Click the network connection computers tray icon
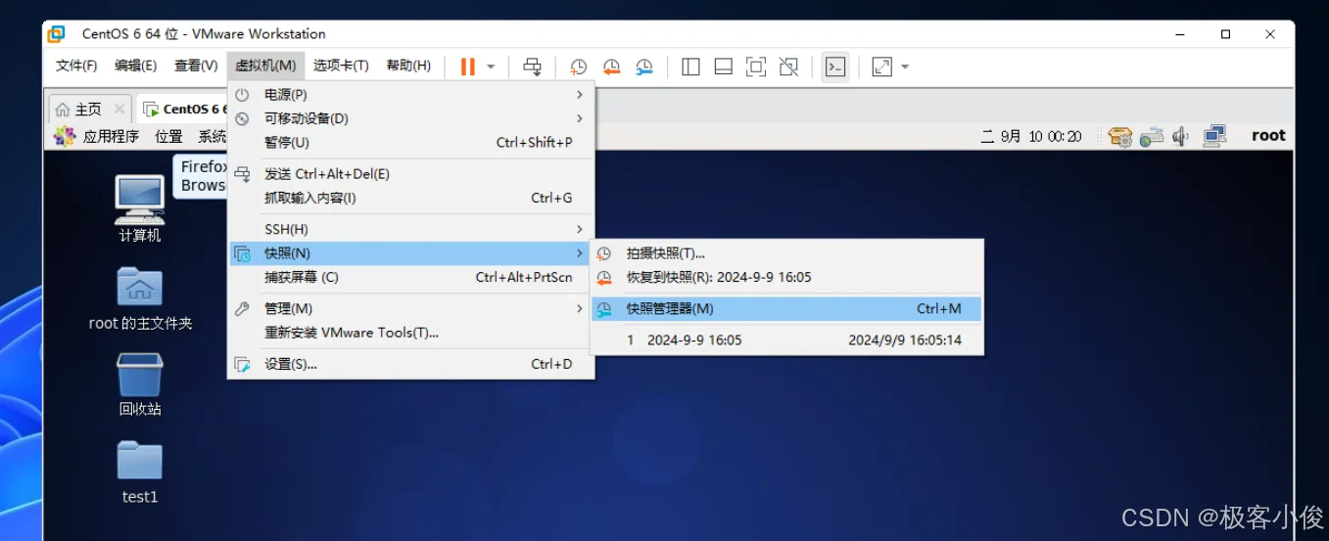The height and width of the screenshot is (541, 1329). (x=1214, y=136)
